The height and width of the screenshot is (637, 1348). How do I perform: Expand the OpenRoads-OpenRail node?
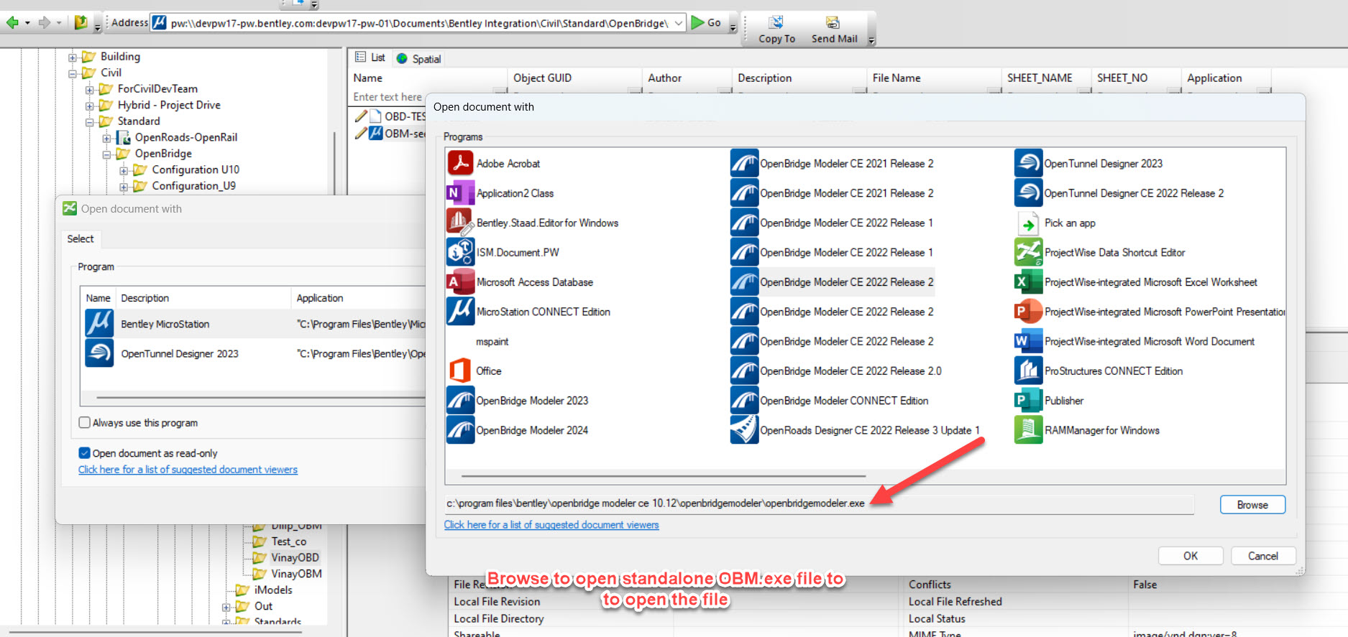point(106,137)
